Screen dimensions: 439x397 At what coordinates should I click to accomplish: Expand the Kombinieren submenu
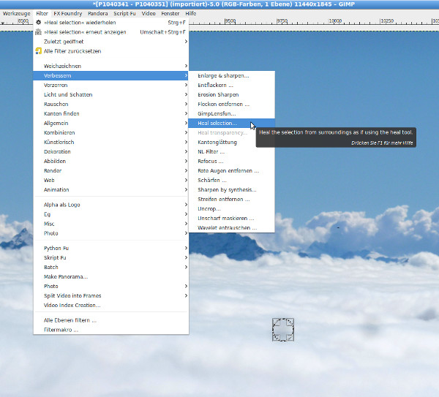111,132
